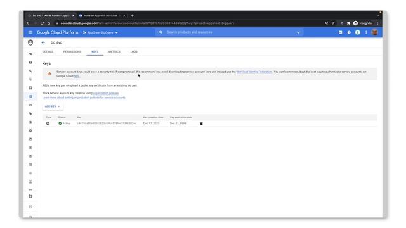The height and width of the screenshot is (228, 406).
Task: Click the key ID text in table
Action: 107,123
